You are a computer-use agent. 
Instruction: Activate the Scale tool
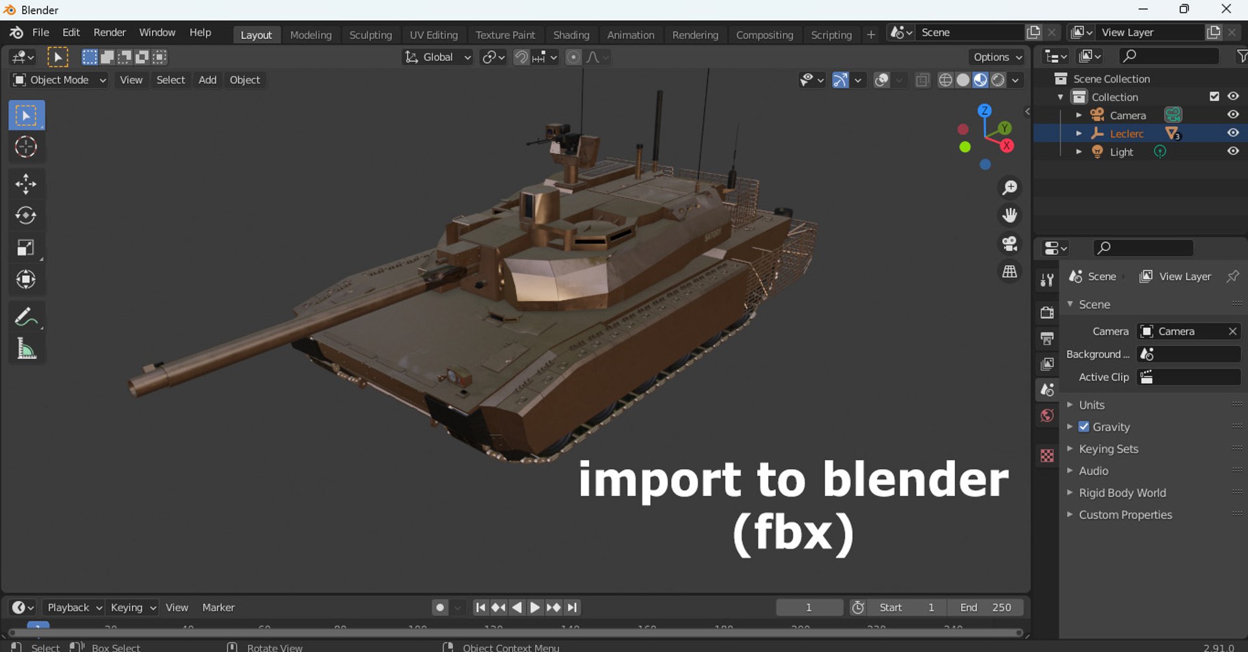[x=26, y=248]
